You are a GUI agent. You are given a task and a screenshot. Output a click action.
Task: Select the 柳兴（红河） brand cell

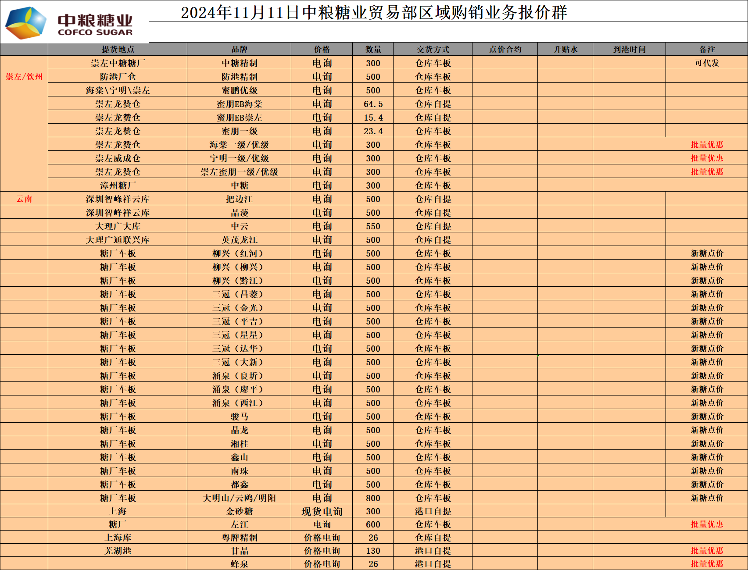239,253
